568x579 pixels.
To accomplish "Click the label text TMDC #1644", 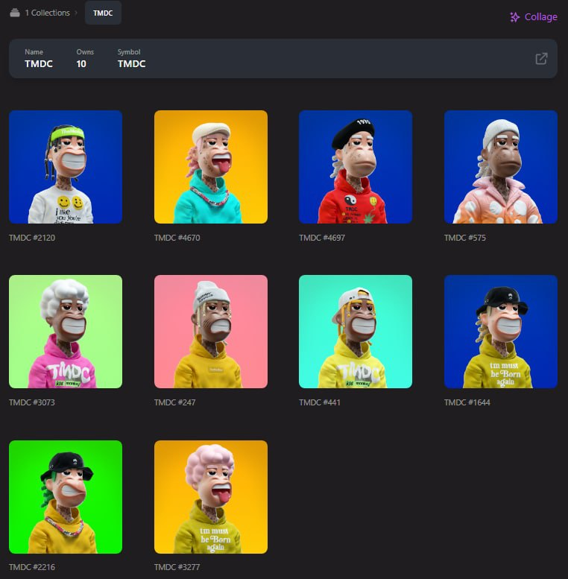I will click(467, 402).
